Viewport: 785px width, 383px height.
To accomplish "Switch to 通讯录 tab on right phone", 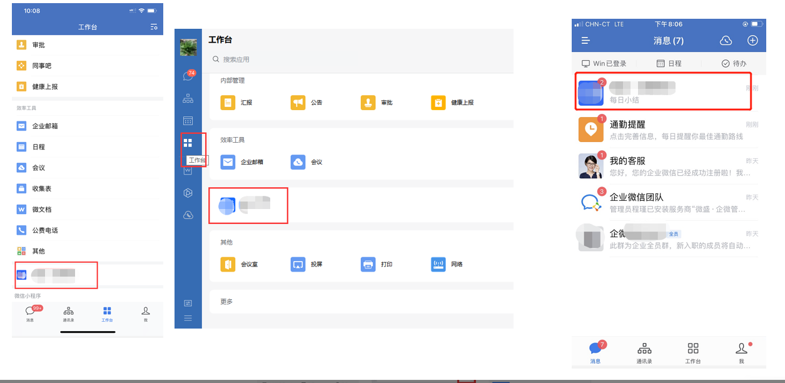I will click(x=644, y=352).
